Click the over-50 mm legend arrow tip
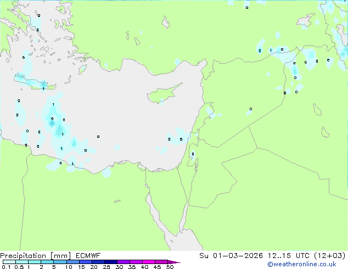The image size is (348, 269). (174, 262)
